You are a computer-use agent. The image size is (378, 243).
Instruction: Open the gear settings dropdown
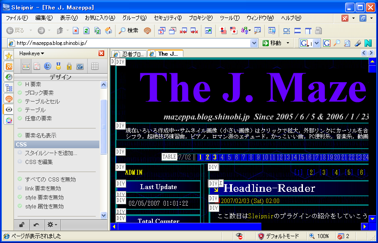coord(52,225)
